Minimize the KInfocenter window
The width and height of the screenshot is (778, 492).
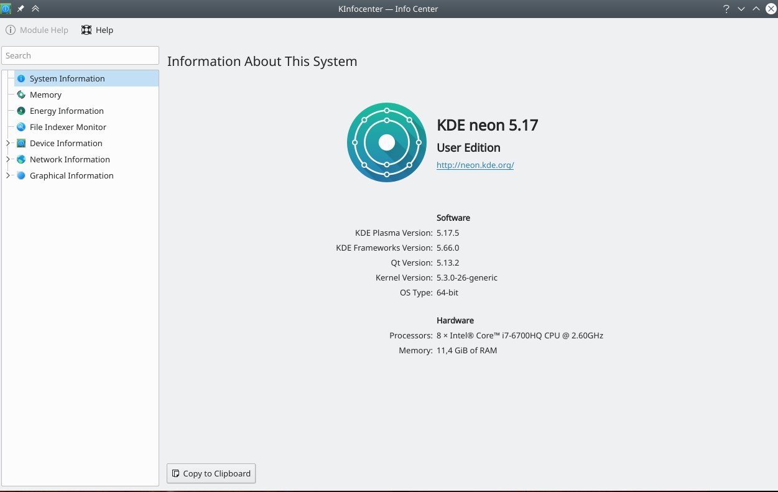pos(741,9)
